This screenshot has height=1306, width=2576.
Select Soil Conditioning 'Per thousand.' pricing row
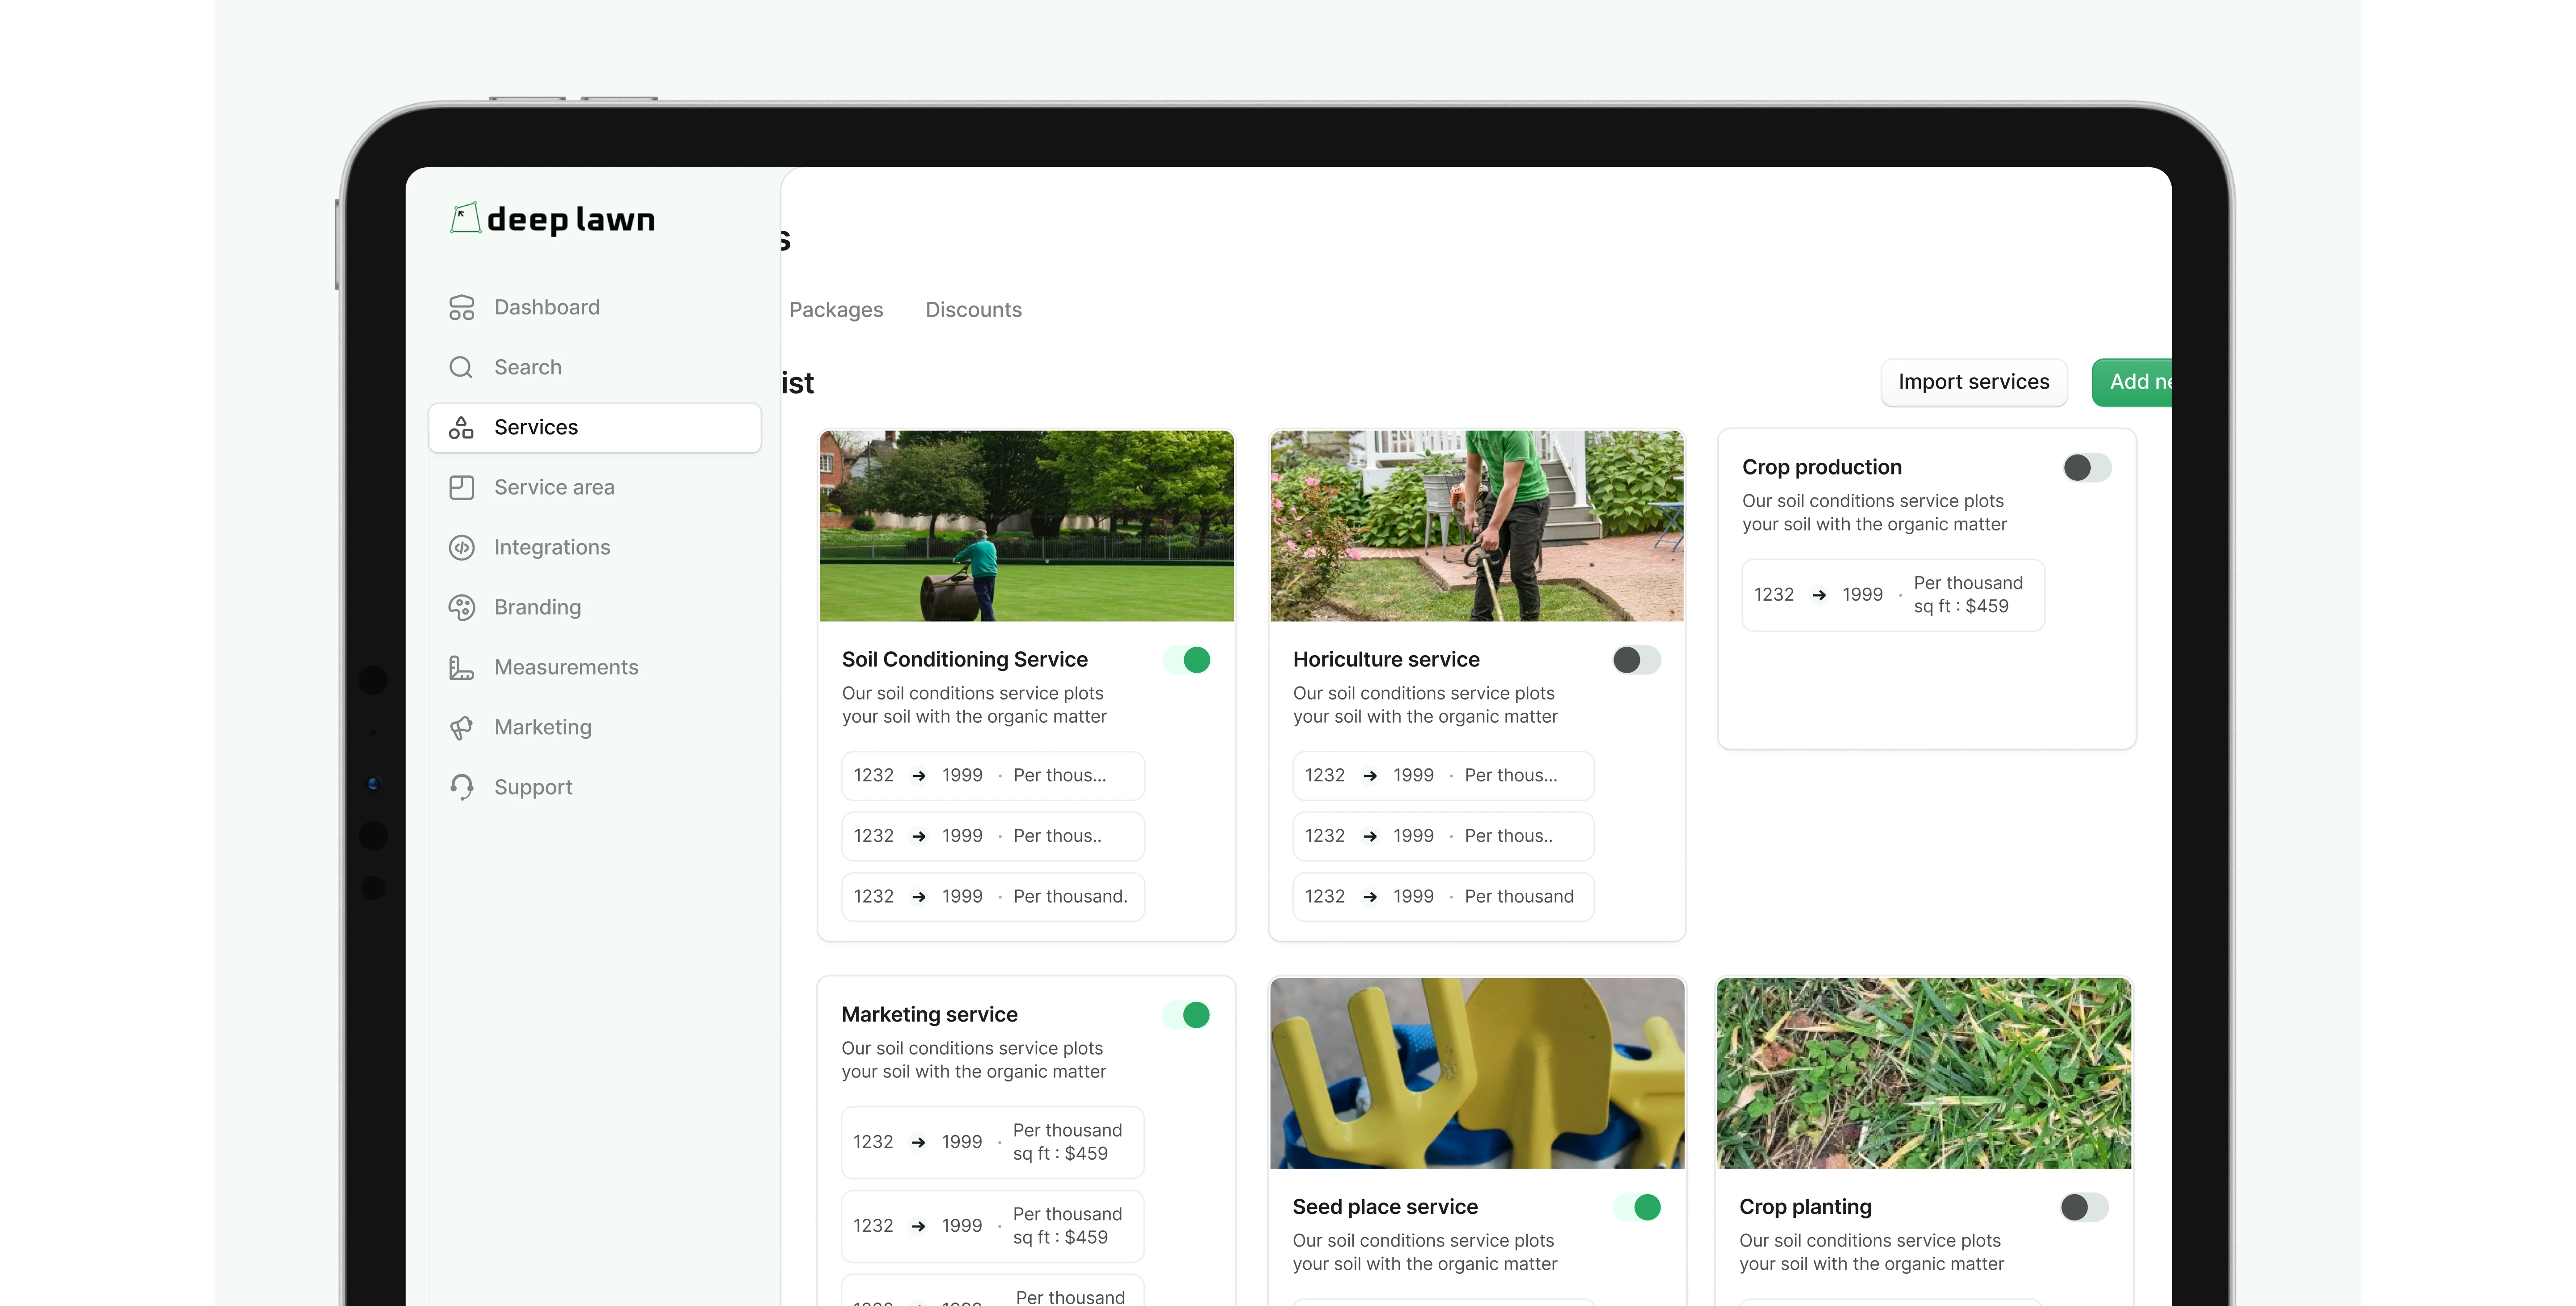point(993,897)
